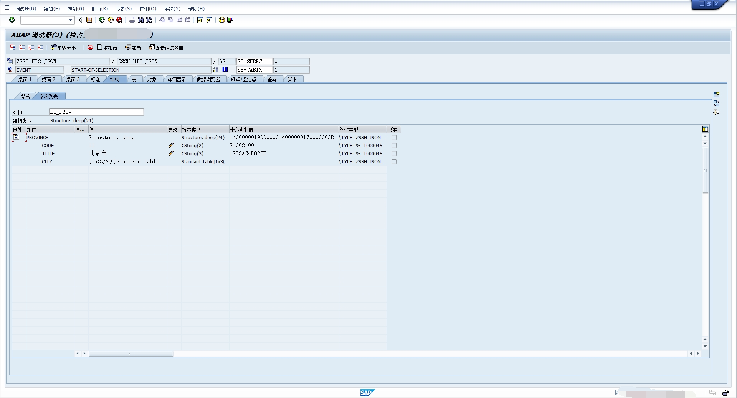
Task: Click the Generate Shortcut icon
Action: tap(209, 20)
